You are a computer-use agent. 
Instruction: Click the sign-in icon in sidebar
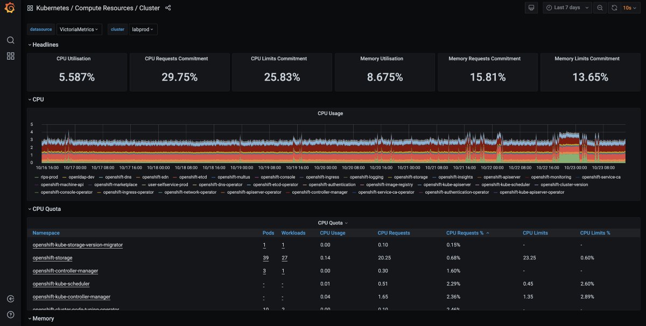click(x=10, y=299)
